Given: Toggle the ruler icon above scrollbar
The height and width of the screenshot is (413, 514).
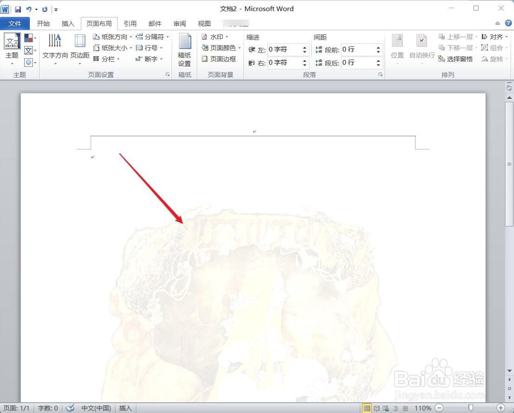Looking at the screenshot, I should pyautogui.click(x=509, y=88).
